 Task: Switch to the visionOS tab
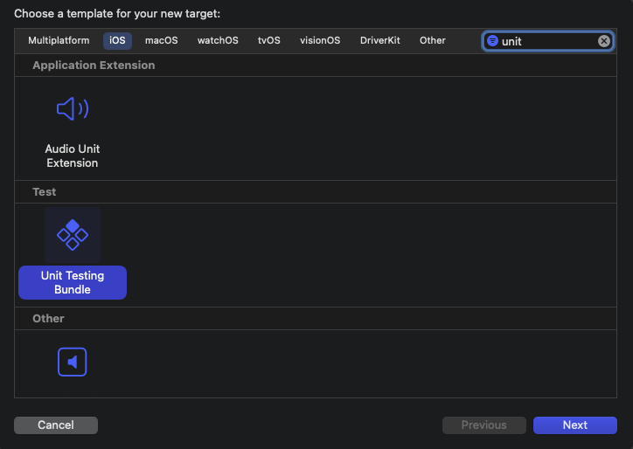point(320,41)
